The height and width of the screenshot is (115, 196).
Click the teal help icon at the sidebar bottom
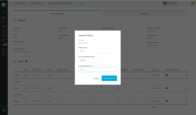(4, 110)
